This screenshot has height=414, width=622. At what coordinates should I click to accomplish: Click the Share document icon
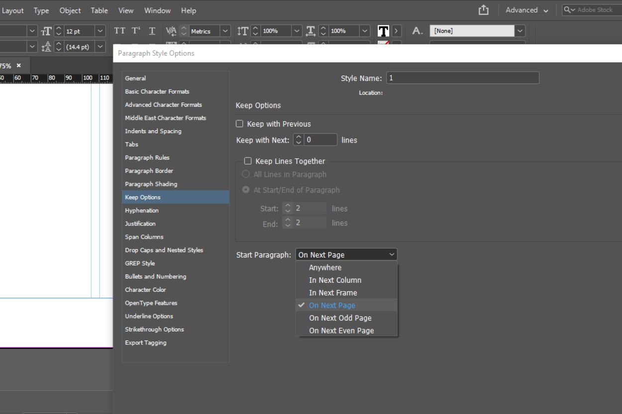point(483,10)
